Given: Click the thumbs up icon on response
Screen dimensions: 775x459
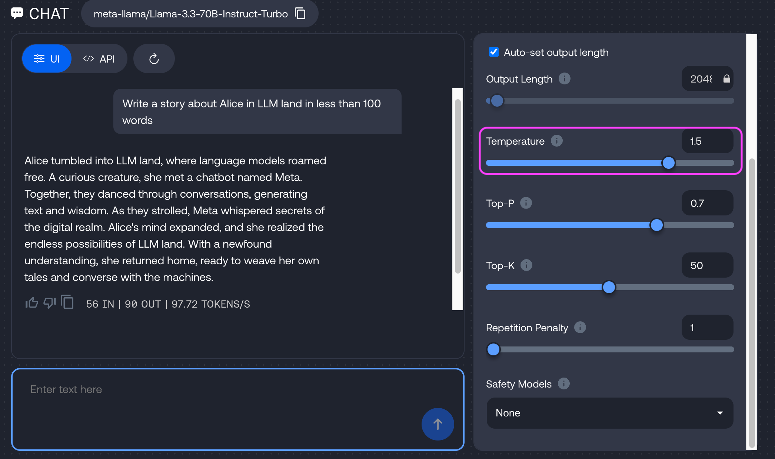Looking at the screenshot, I should (31, 303).
